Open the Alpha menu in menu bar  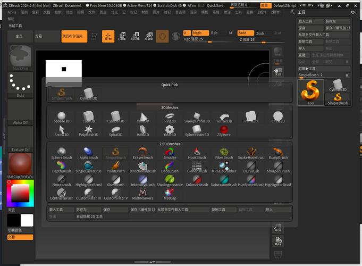pyautogui.click(x=12, y=12)
